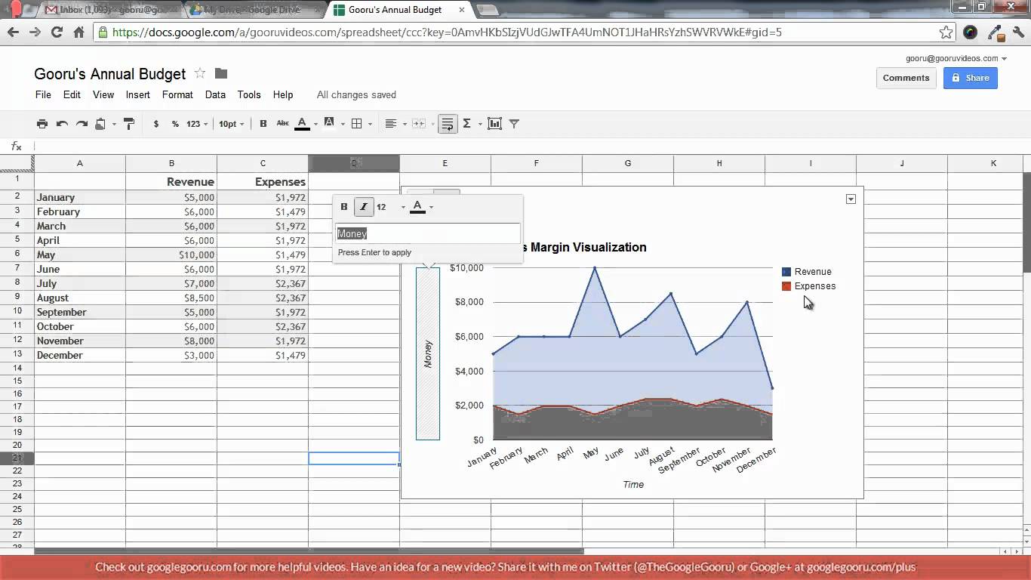Open the Data menu
1031x580 pixels.
point(215,94)
